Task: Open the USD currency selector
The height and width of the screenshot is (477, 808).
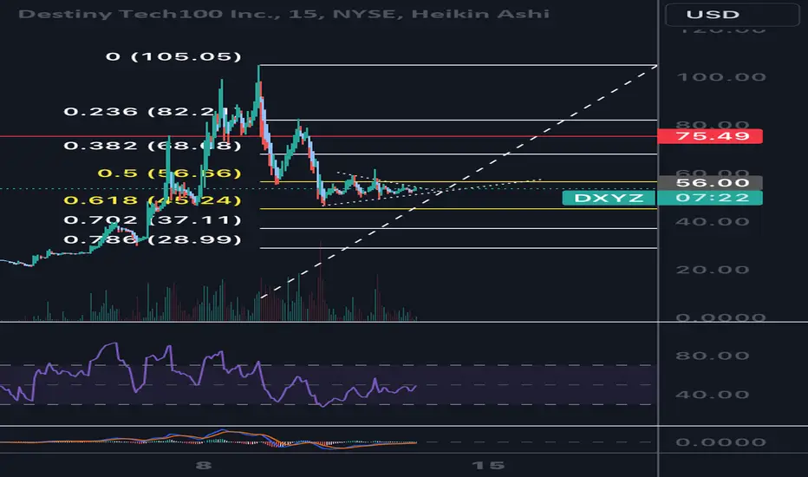Action: 733,15
